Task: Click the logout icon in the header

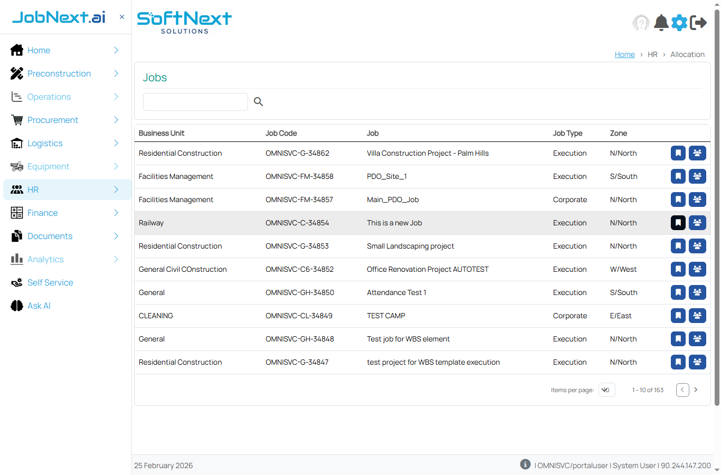Action: click(699, 23)
